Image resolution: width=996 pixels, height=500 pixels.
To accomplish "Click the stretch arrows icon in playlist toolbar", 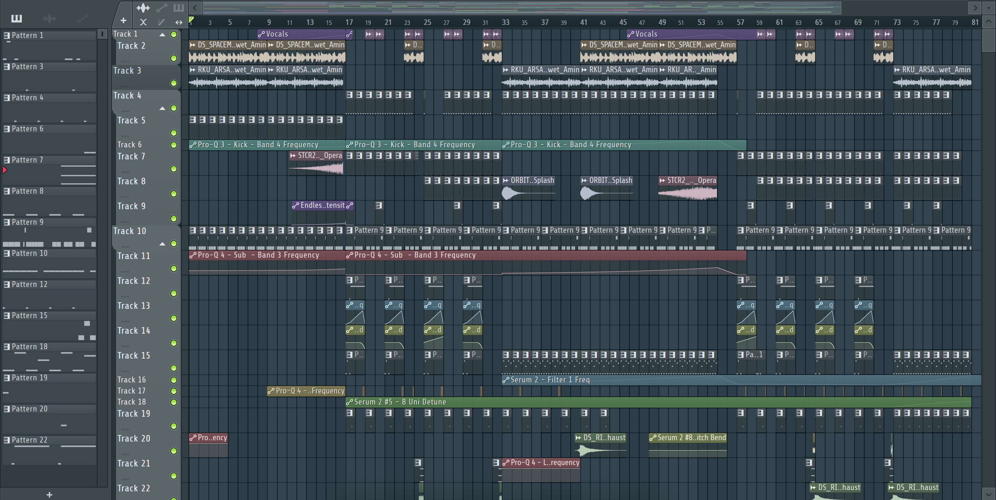I will point(179,22).
